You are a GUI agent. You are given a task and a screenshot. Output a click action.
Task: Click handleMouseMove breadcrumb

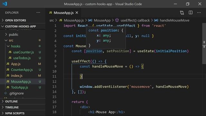[174, 20]
